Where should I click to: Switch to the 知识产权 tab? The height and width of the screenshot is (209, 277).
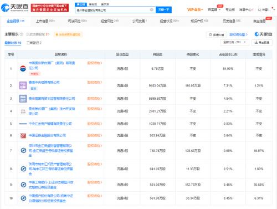(199, 21)
